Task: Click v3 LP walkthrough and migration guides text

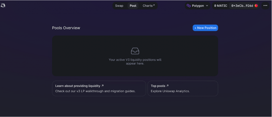Action: [95, 91]
